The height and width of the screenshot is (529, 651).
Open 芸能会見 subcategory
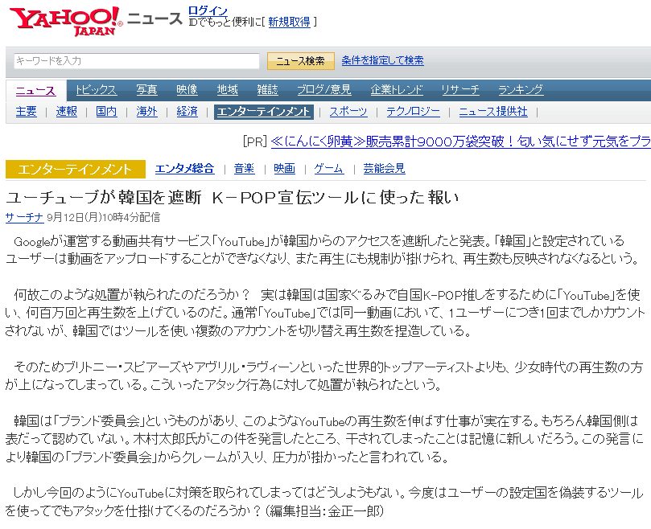click(384, 169)
